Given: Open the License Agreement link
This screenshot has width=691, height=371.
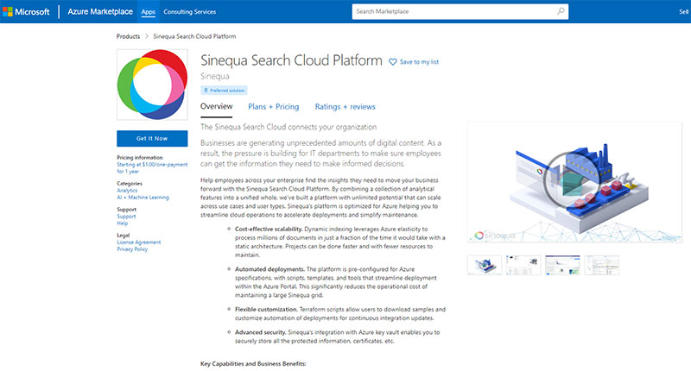Looking at the screenshot, I should 140,242.
